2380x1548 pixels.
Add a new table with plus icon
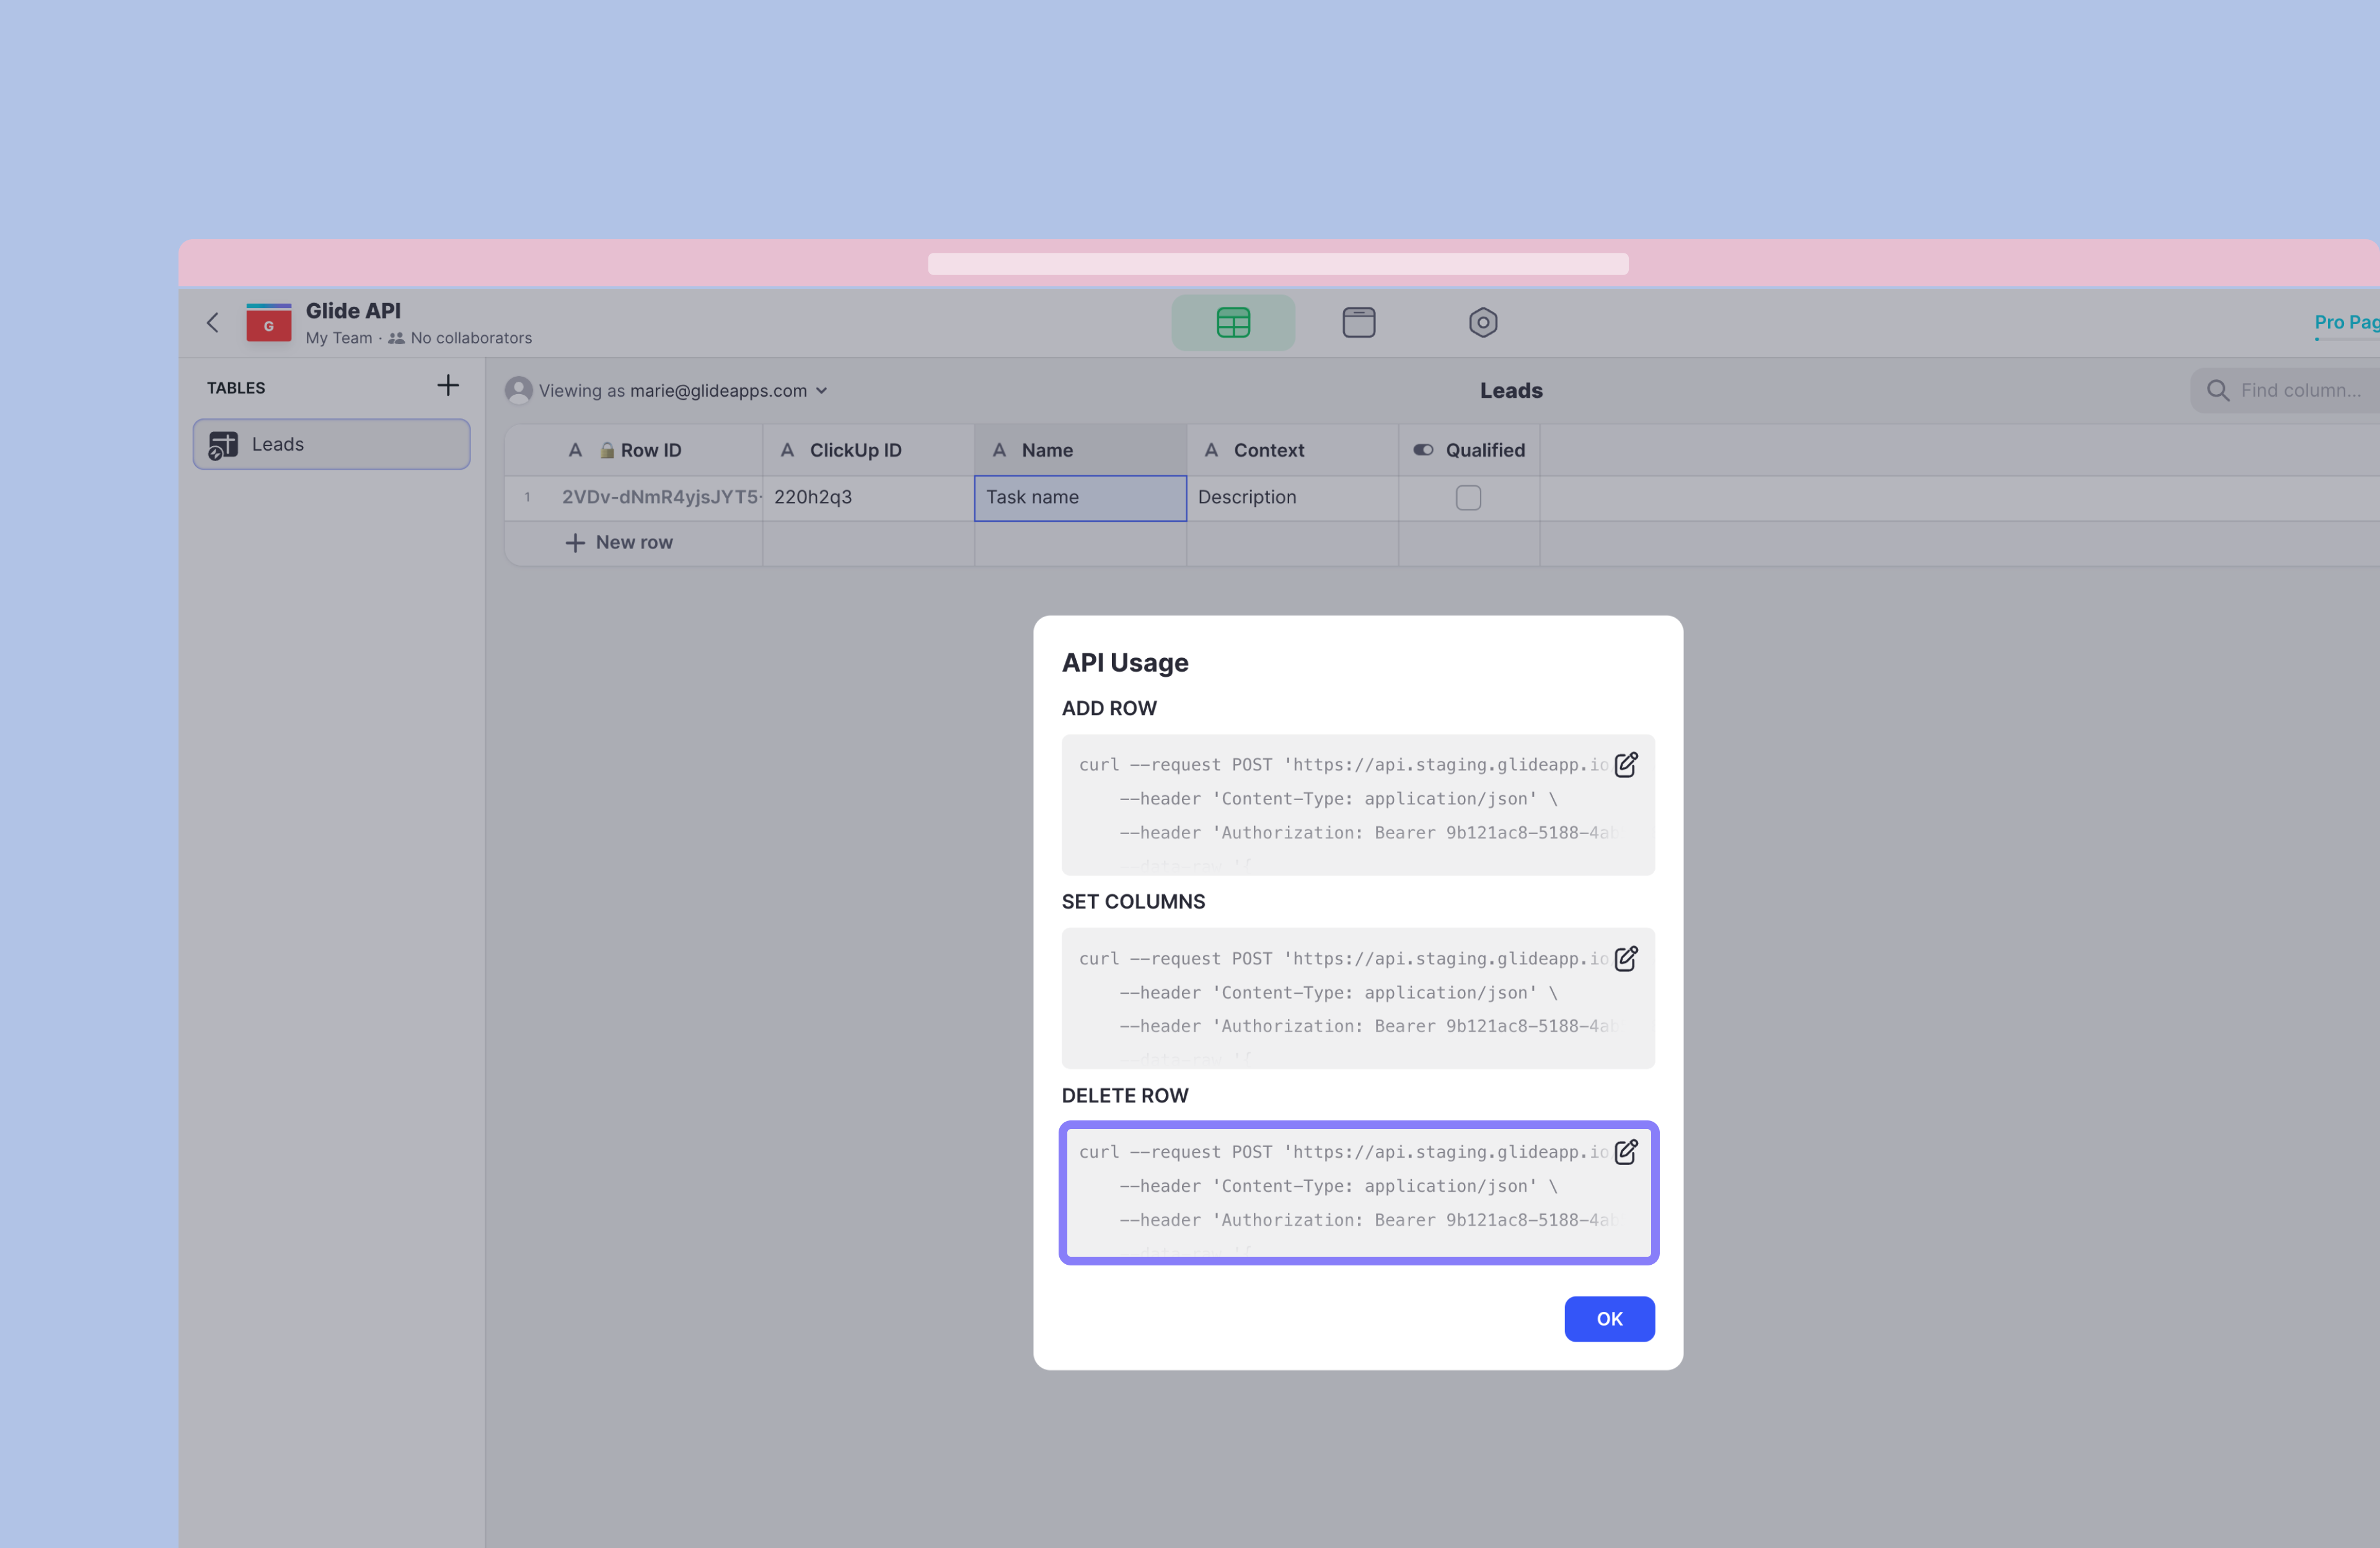[x=448, y=386]
